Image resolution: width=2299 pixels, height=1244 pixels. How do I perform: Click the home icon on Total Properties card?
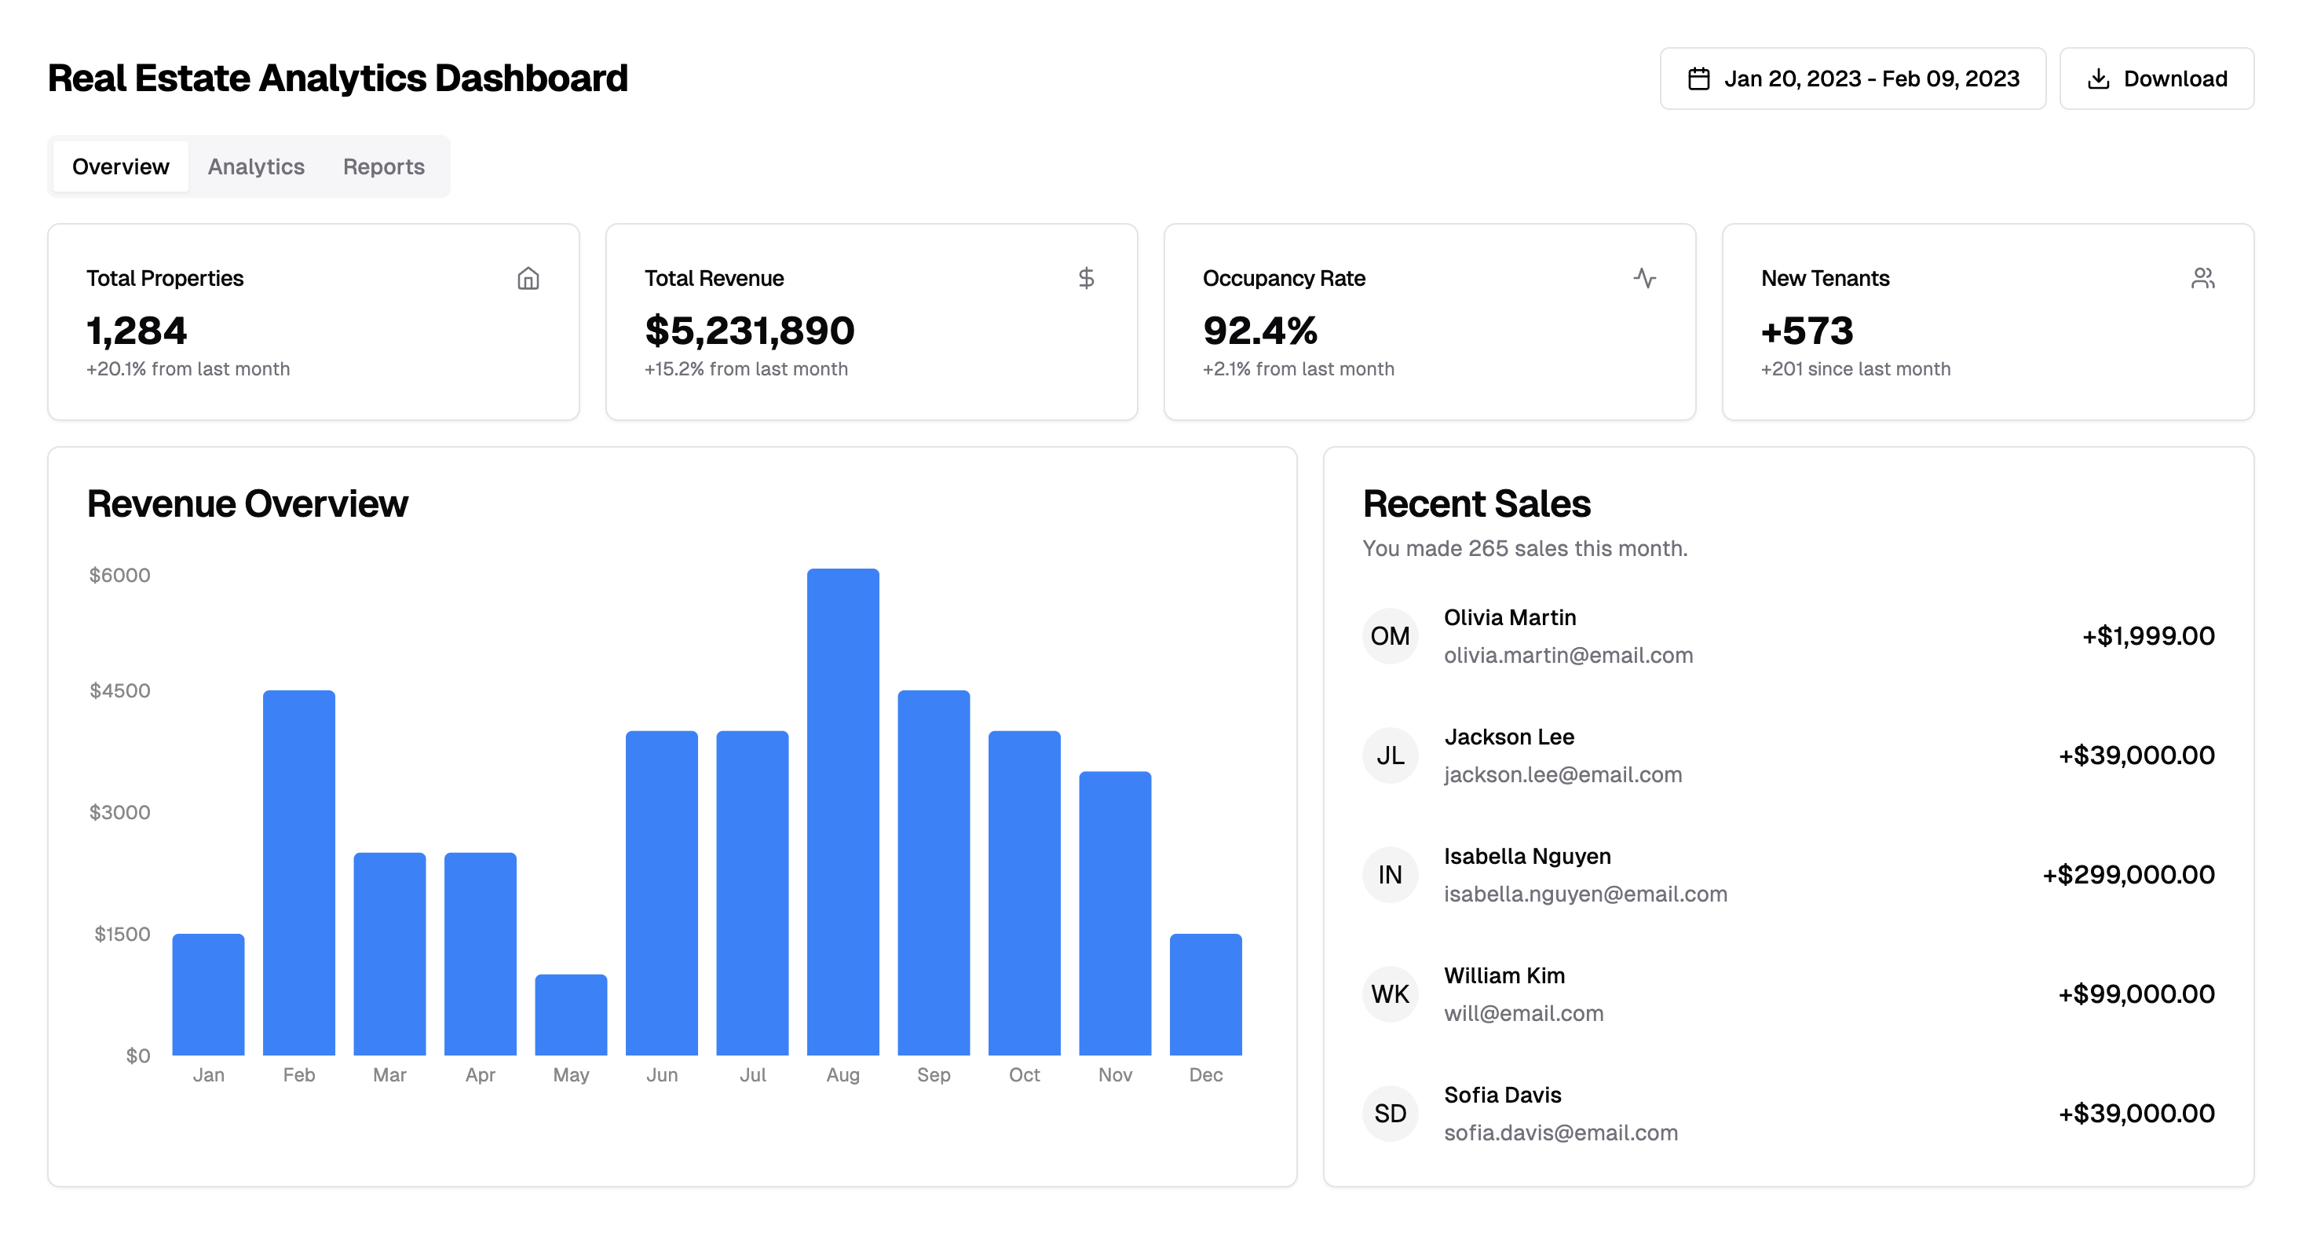[x=528, y=279]
